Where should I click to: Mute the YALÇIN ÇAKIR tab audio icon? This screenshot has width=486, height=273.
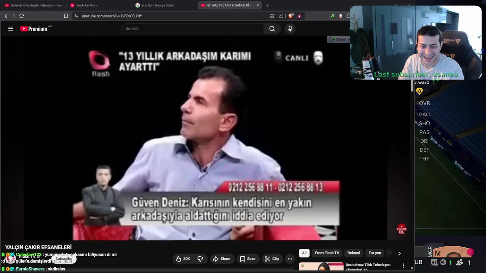click(208, 5)
